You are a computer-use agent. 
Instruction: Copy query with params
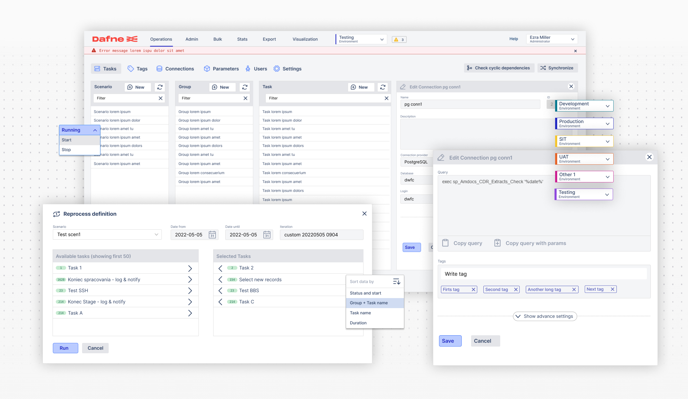click(x=530, y=243)
